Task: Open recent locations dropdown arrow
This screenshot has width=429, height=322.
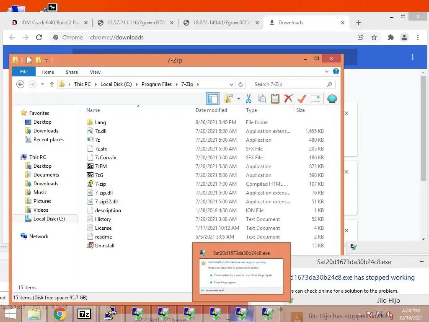Action: tap(42, 84)
